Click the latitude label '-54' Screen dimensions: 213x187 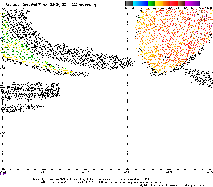[x=3, y=68]
